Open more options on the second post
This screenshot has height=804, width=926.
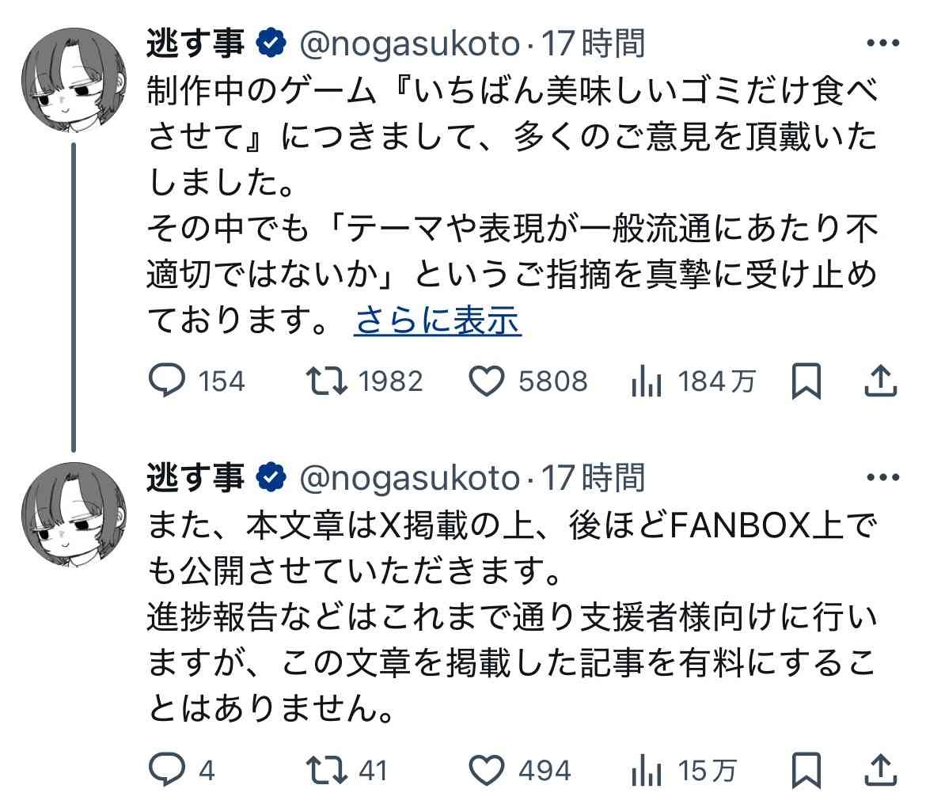[883, 477]
